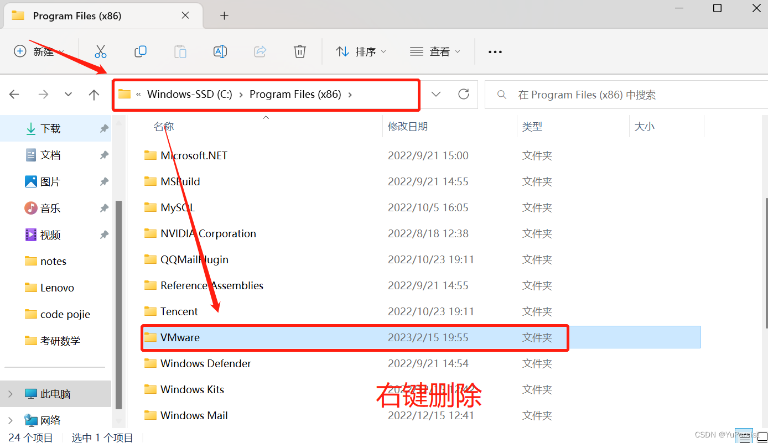Click the 图片 pictures icon in sidebar
Image resolution: width=768 pixels, height=443 pixels.
31,181
